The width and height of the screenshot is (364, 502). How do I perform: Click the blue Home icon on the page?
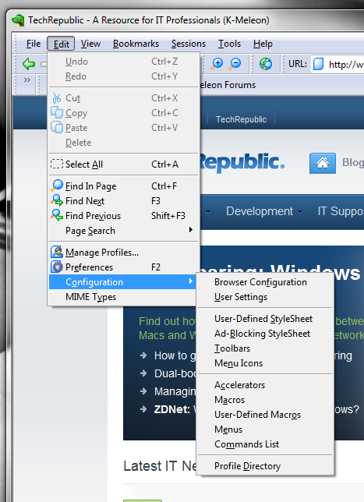click(323, 163)
